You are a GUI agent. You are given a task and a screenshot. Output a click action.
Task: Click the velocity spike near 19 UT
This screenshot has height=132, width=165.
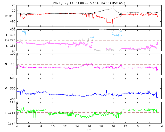point(106,90)
